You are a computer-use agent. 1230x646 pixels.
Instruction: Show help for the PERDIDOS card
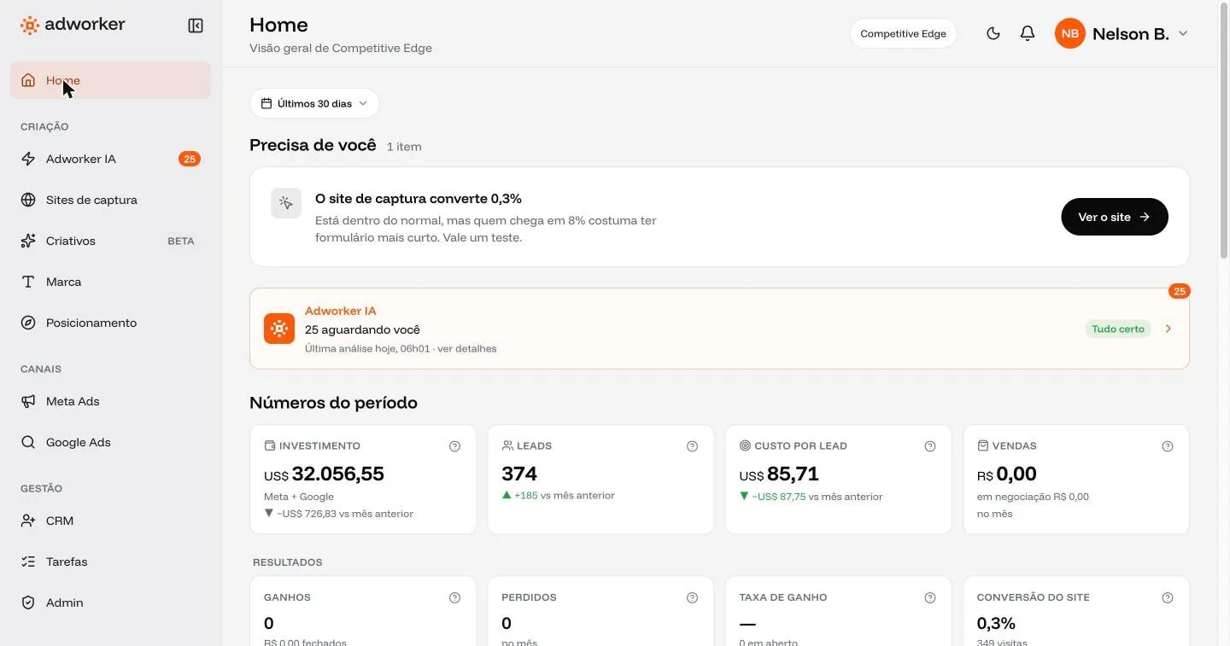click(692, 598)
